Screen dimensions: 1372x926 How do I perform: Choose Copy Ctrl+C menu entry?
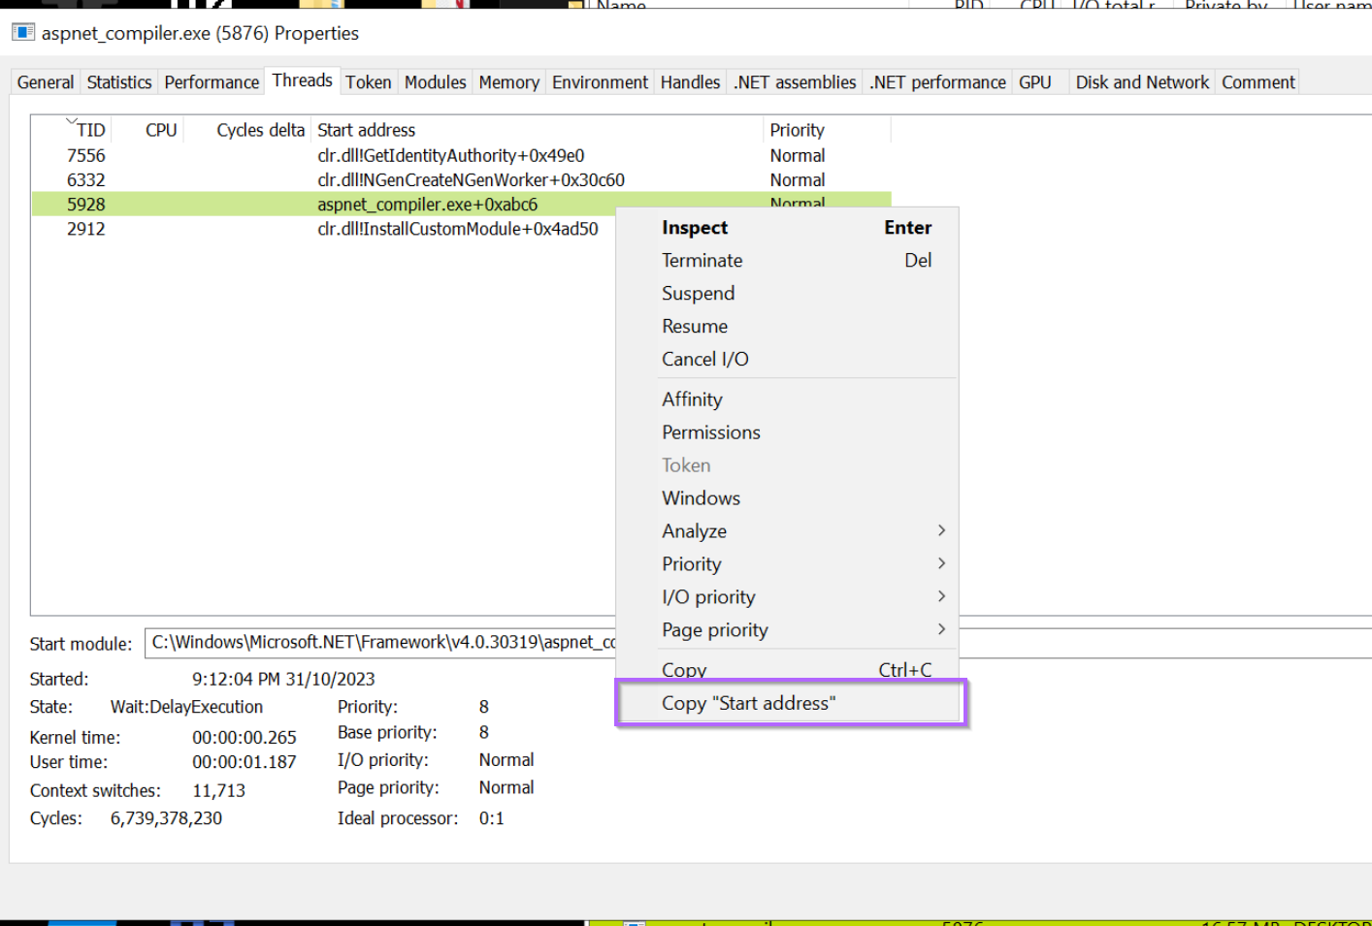787,668
